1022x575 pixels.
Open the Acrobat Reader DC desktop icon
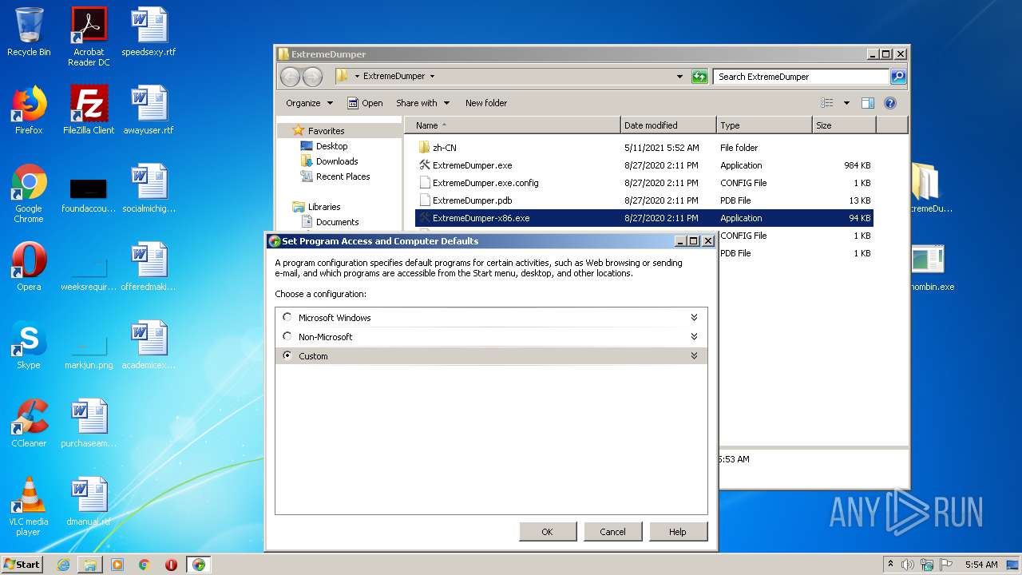(x=89, y=37)
